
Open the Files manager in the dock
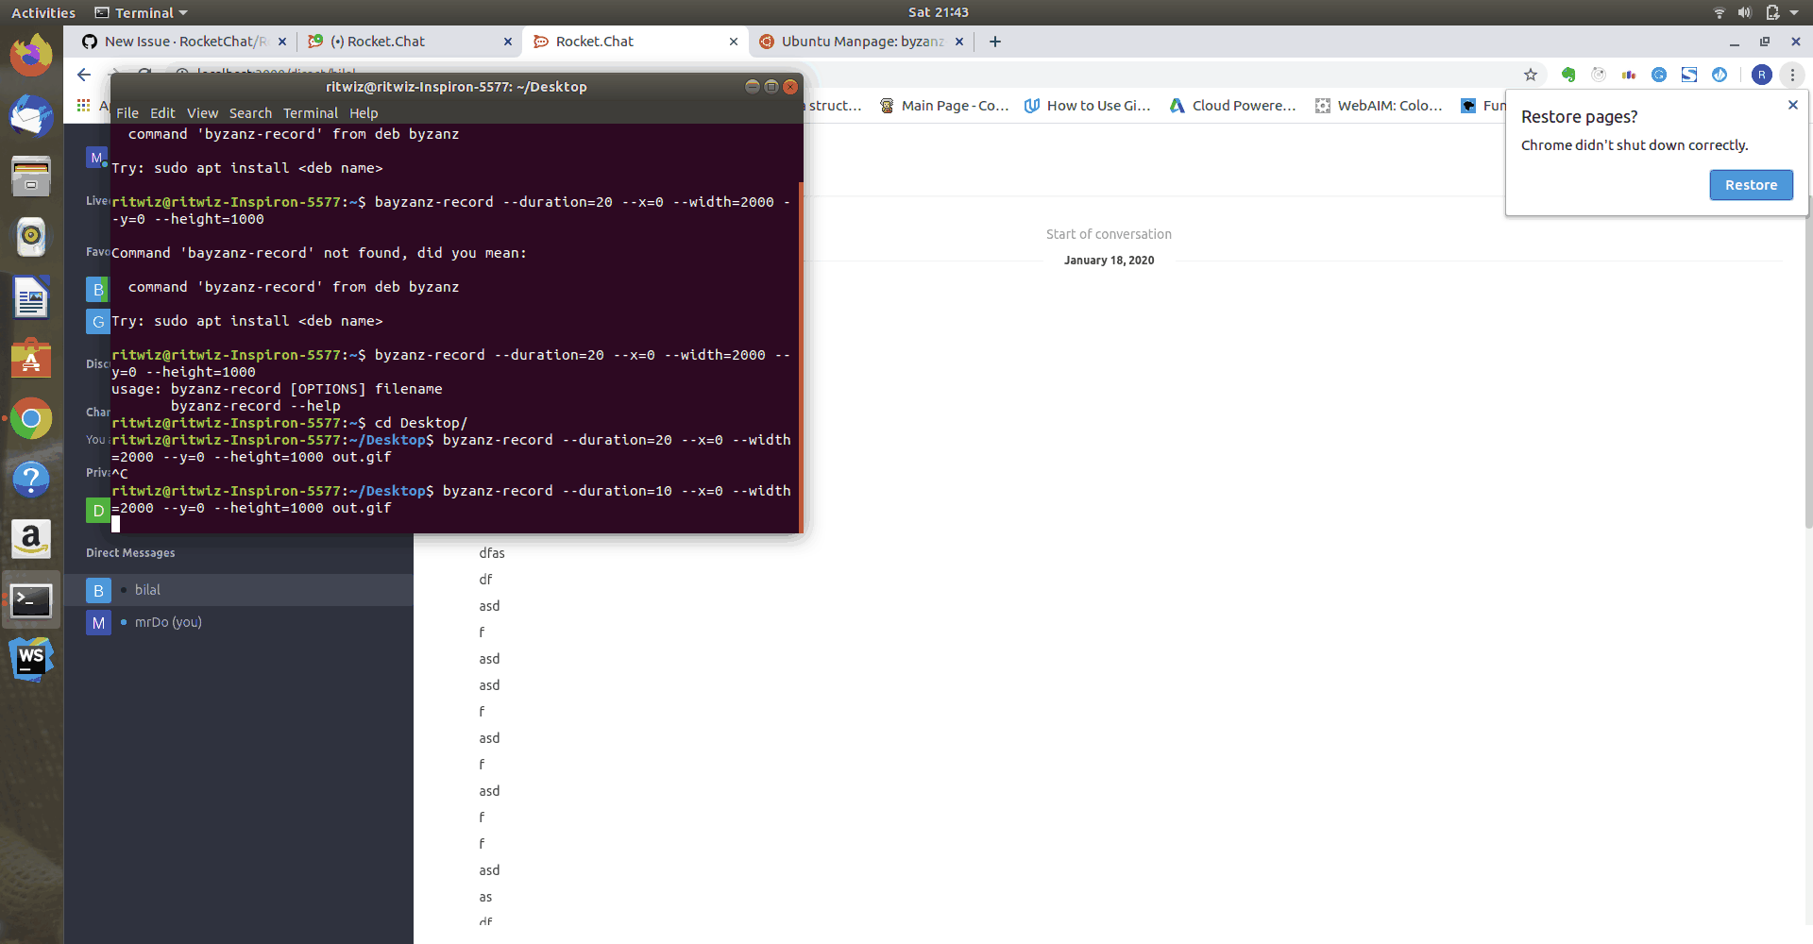(x=31, y=177)
